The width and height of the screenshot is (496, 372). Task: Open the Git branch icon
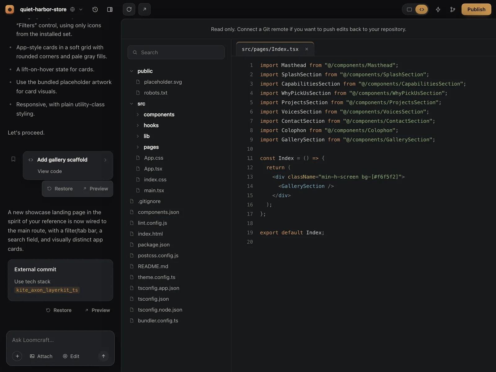(453, 9)
